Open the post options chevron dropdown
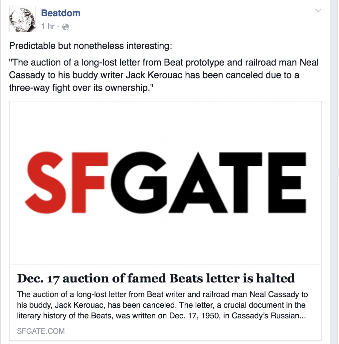 318,11
